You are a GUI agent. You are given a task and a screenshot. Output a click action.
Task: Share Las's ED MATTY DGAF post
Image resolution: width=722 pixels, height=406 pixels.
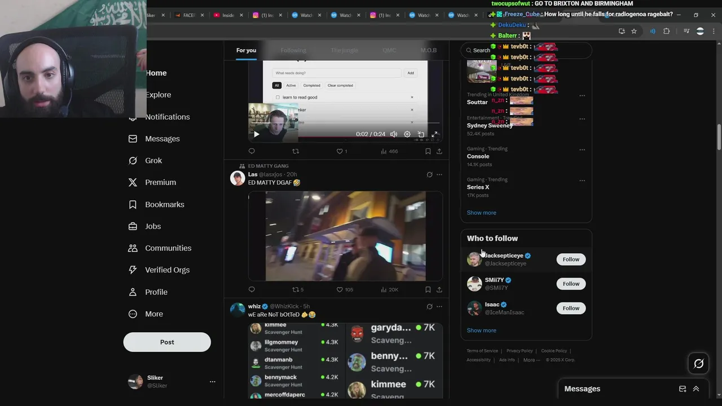point(439,289)
